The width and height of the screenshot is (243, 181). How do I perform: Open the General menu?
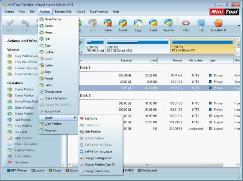point(9,12)
